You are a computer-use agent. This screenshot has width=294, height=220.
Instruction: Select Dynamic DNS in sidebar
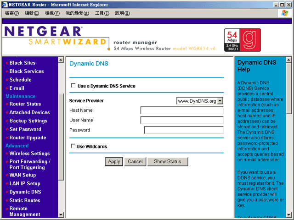(x=25, y=192)
